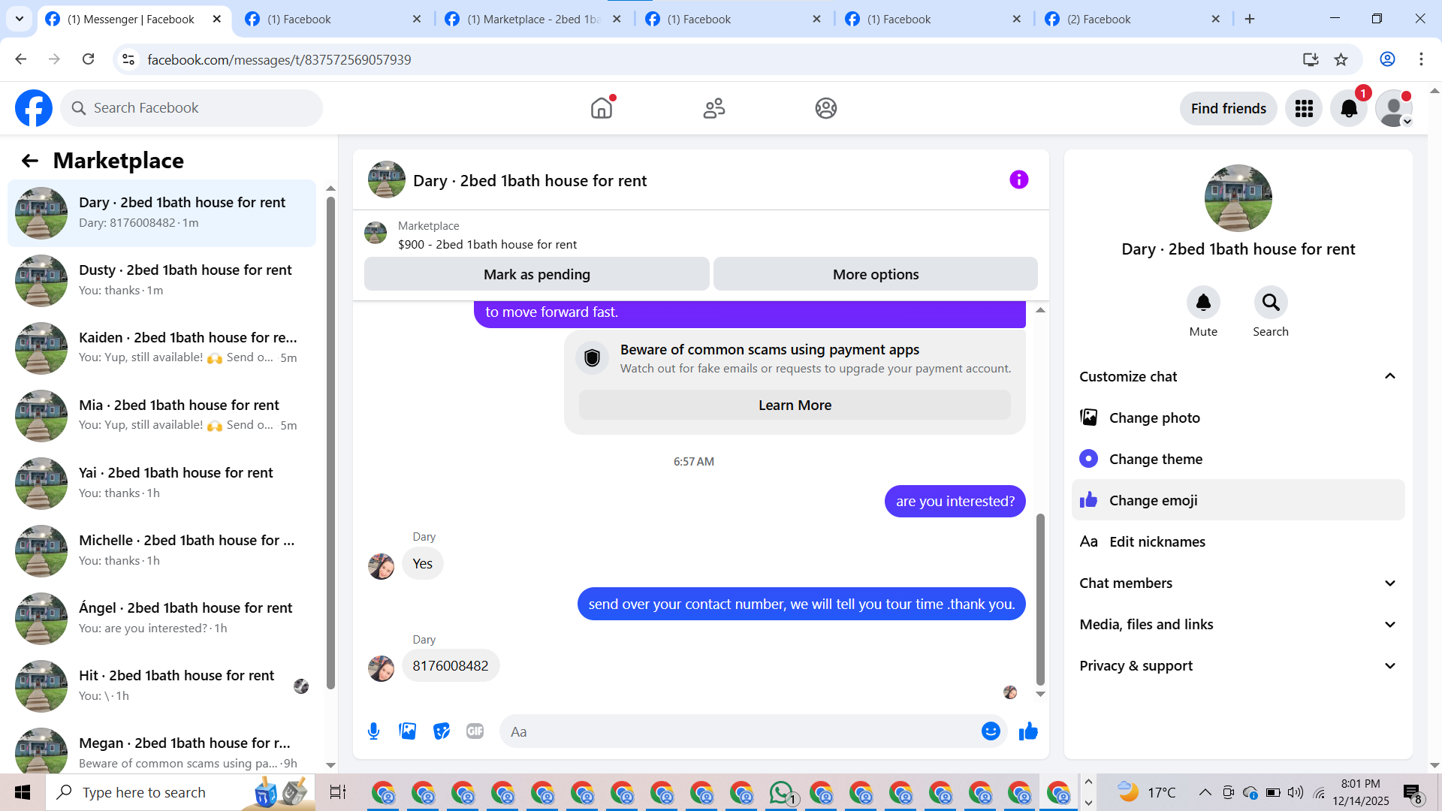Attach a photo using the image icon

[407, 731]
